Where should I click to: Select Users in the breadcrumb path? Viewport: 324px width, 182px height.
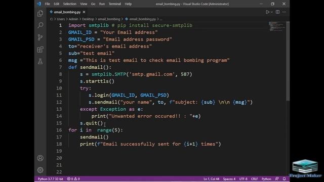pos(61,19)
